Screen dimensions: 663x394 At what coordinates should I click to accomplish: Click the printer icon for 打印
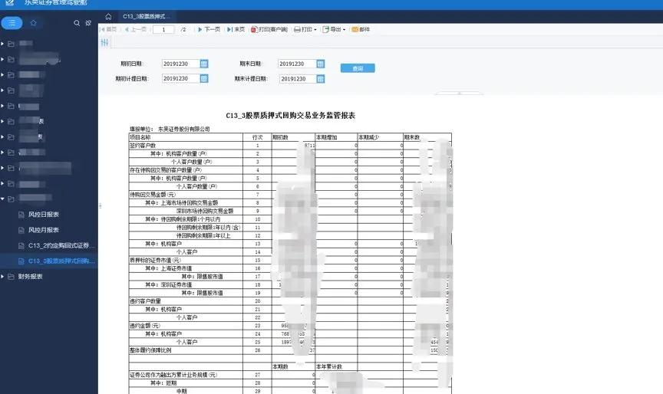pyautogui.click(x=297, y=30)
